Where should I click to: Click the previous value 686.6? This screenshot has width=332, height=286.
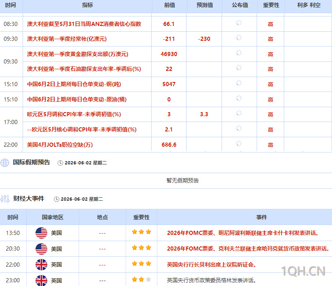pos(169,145)
